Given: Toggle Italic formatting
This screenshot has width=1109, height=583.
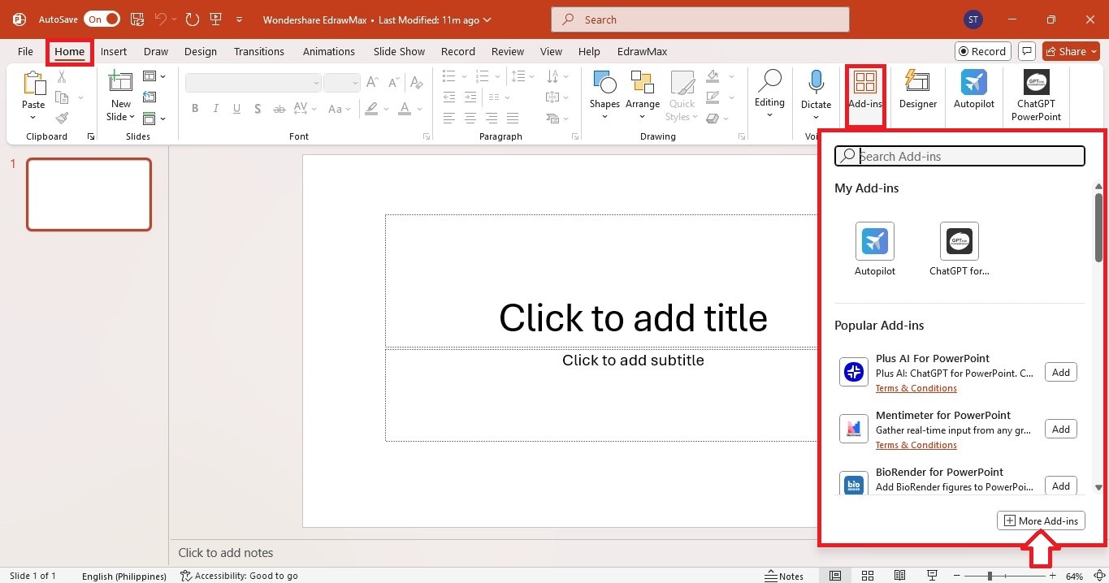Looking at the screenshot, I should [x=216, y=109].
